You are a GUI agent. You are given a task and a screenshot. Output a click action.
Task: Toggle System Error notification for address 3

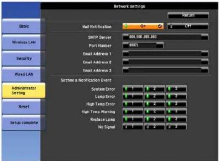point(176,89)
